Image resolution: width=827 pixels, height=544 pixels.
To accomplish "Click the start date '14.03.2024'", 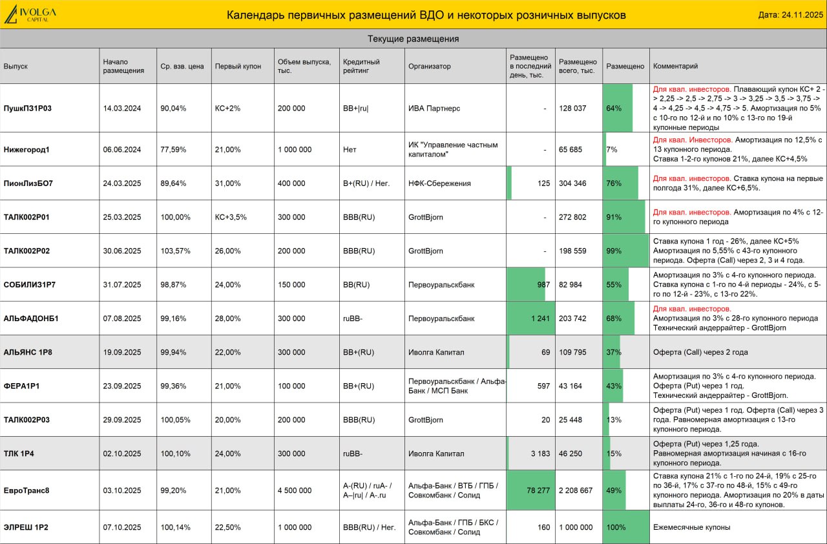I will pos(122,109).
